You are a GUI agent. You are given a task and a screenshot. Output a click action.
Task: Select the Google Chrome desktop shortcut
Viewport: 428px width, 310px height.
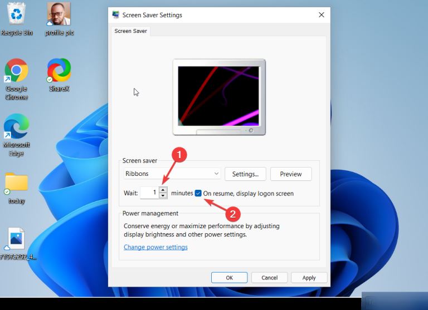click(x=16, y=79)
